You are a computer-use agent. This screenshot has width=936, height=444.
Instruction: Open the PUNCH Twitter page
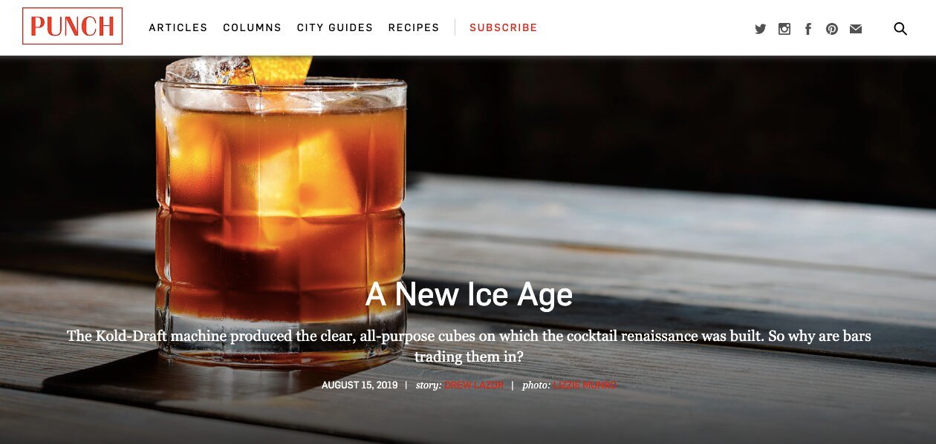760,29
